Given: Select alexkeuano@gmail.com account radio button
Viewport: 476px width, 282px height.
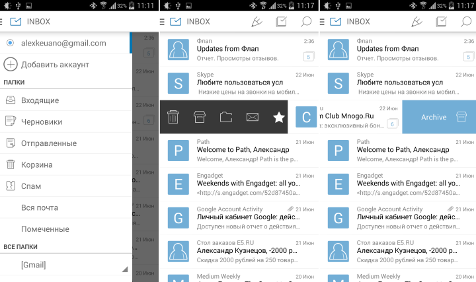Looking at the screenshot, I should [10, 43].
